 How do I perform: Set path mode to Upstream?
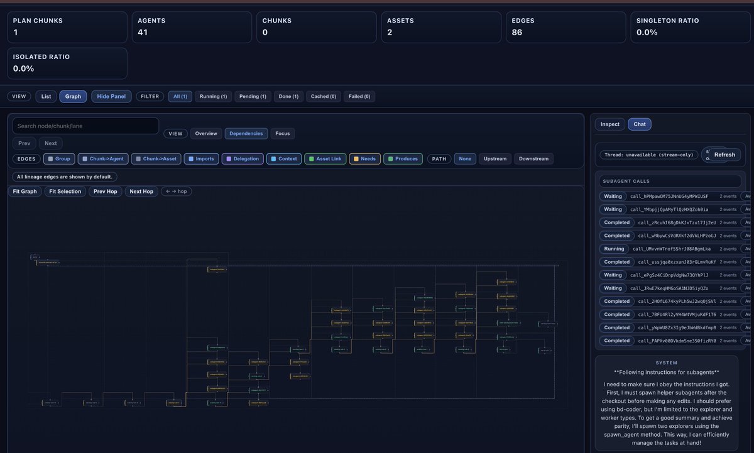click(x=495, y=159)
